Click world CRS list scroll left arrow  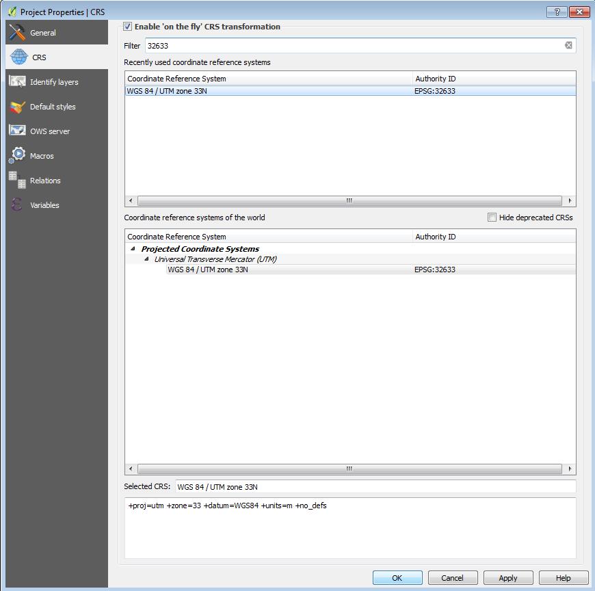point(131,469)
